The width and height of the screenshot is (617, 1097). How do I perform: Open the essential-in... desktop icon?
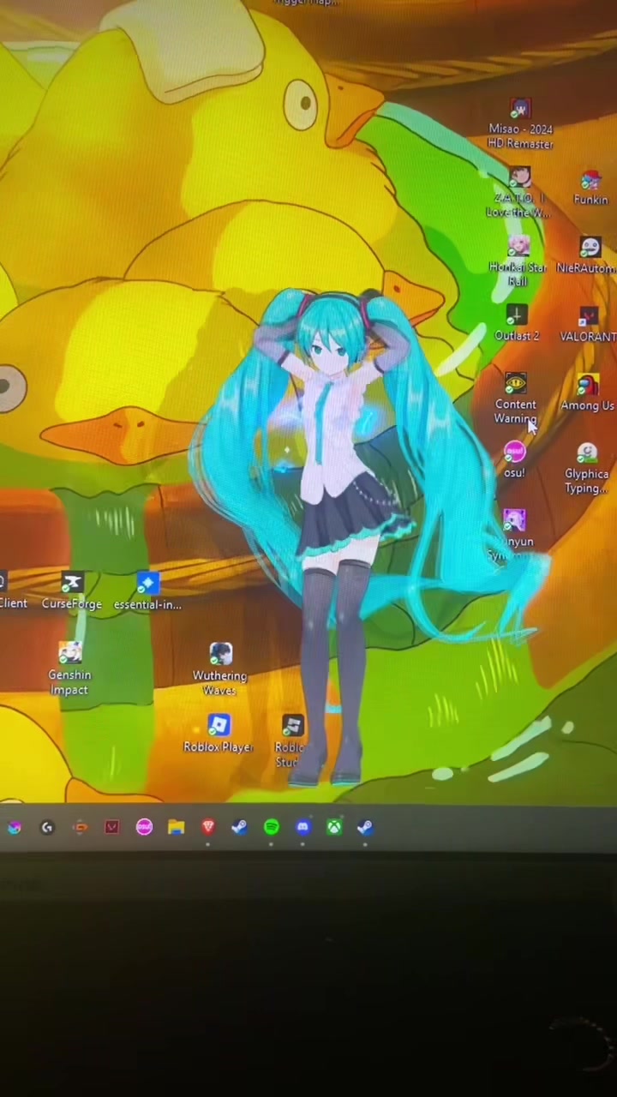[147, 592]
